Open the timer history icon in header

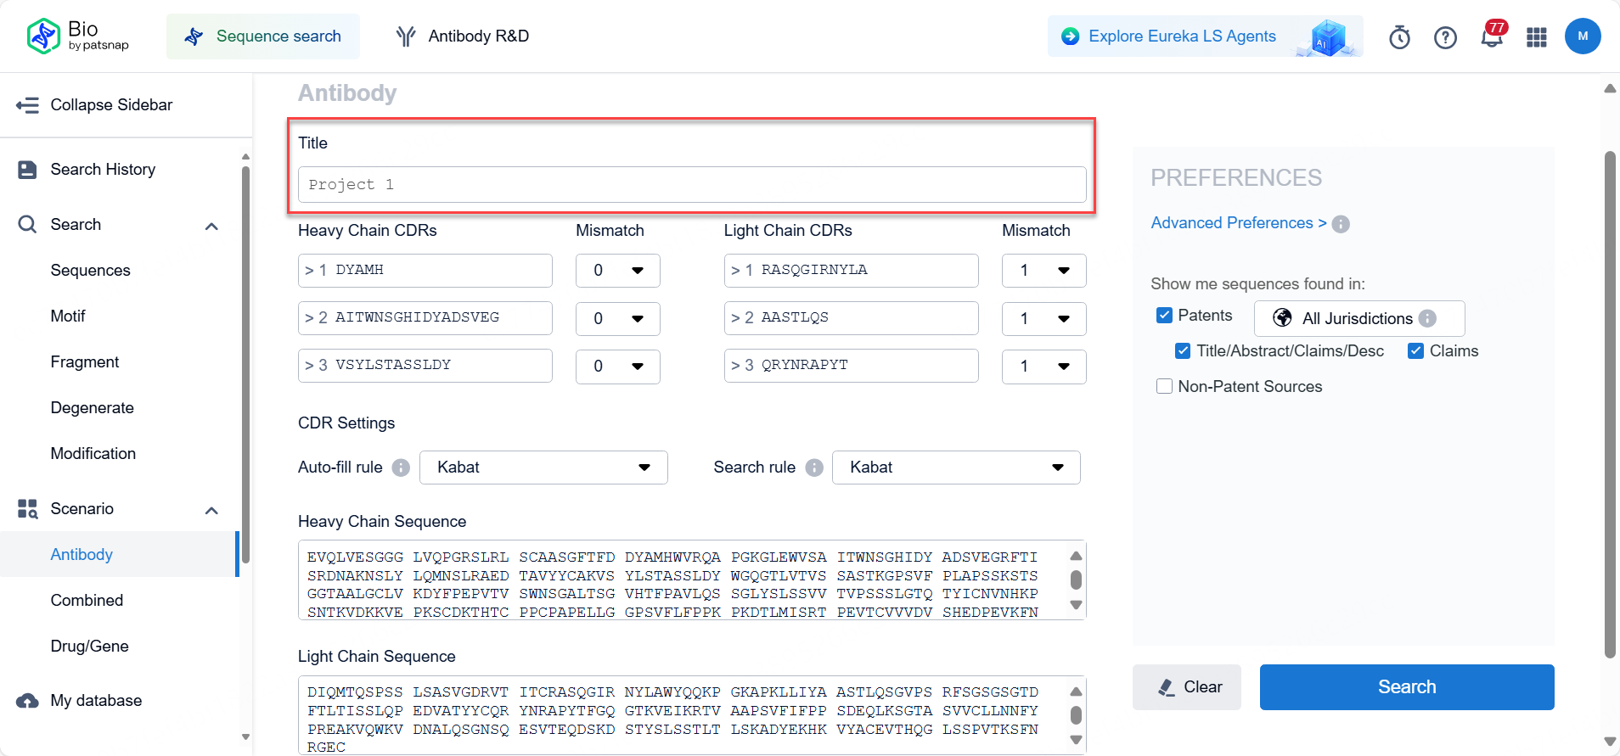(1399, 37)
